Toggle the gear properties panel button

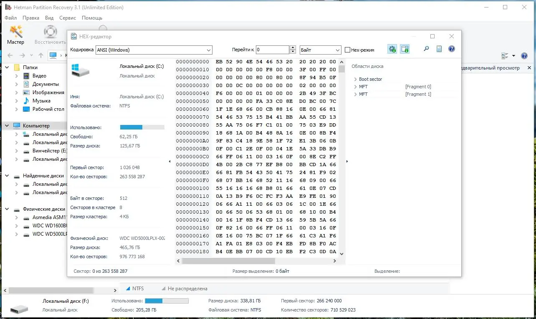[392, 49]
